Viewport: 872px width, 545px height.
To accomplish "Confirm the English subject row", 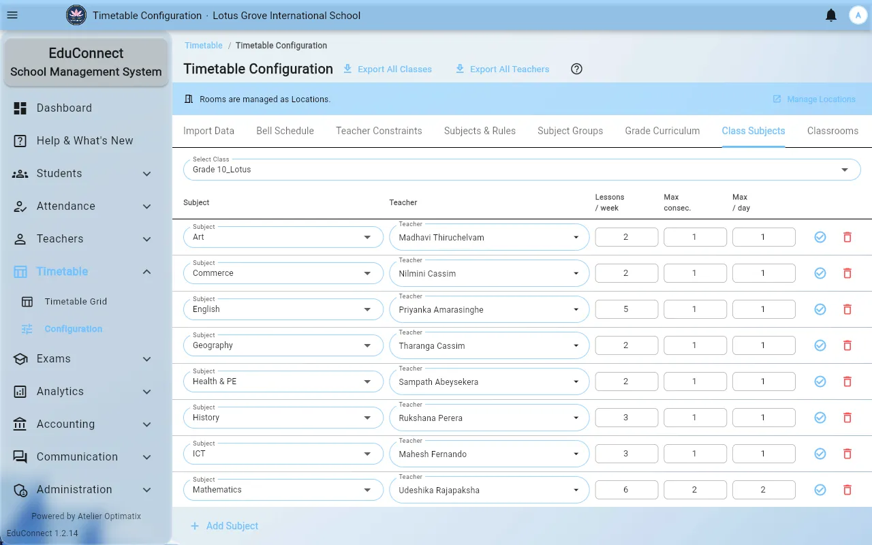I will (x=820, y=309).
